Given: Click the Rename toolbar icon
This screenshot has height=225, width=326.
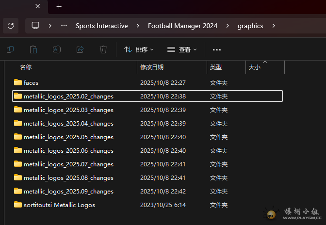Looking at the screenshot, I should (x=57, y=49).
